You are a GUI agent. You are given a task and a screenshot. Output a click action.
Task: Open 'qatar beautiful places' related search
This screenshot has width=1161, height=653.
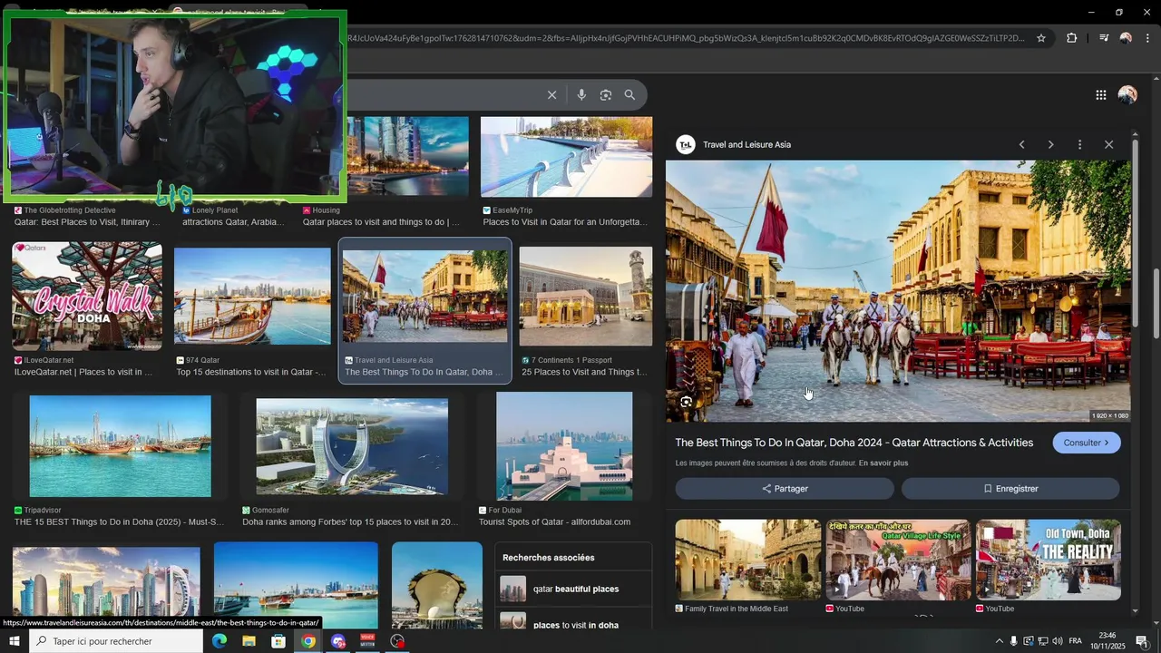point(573,590)
